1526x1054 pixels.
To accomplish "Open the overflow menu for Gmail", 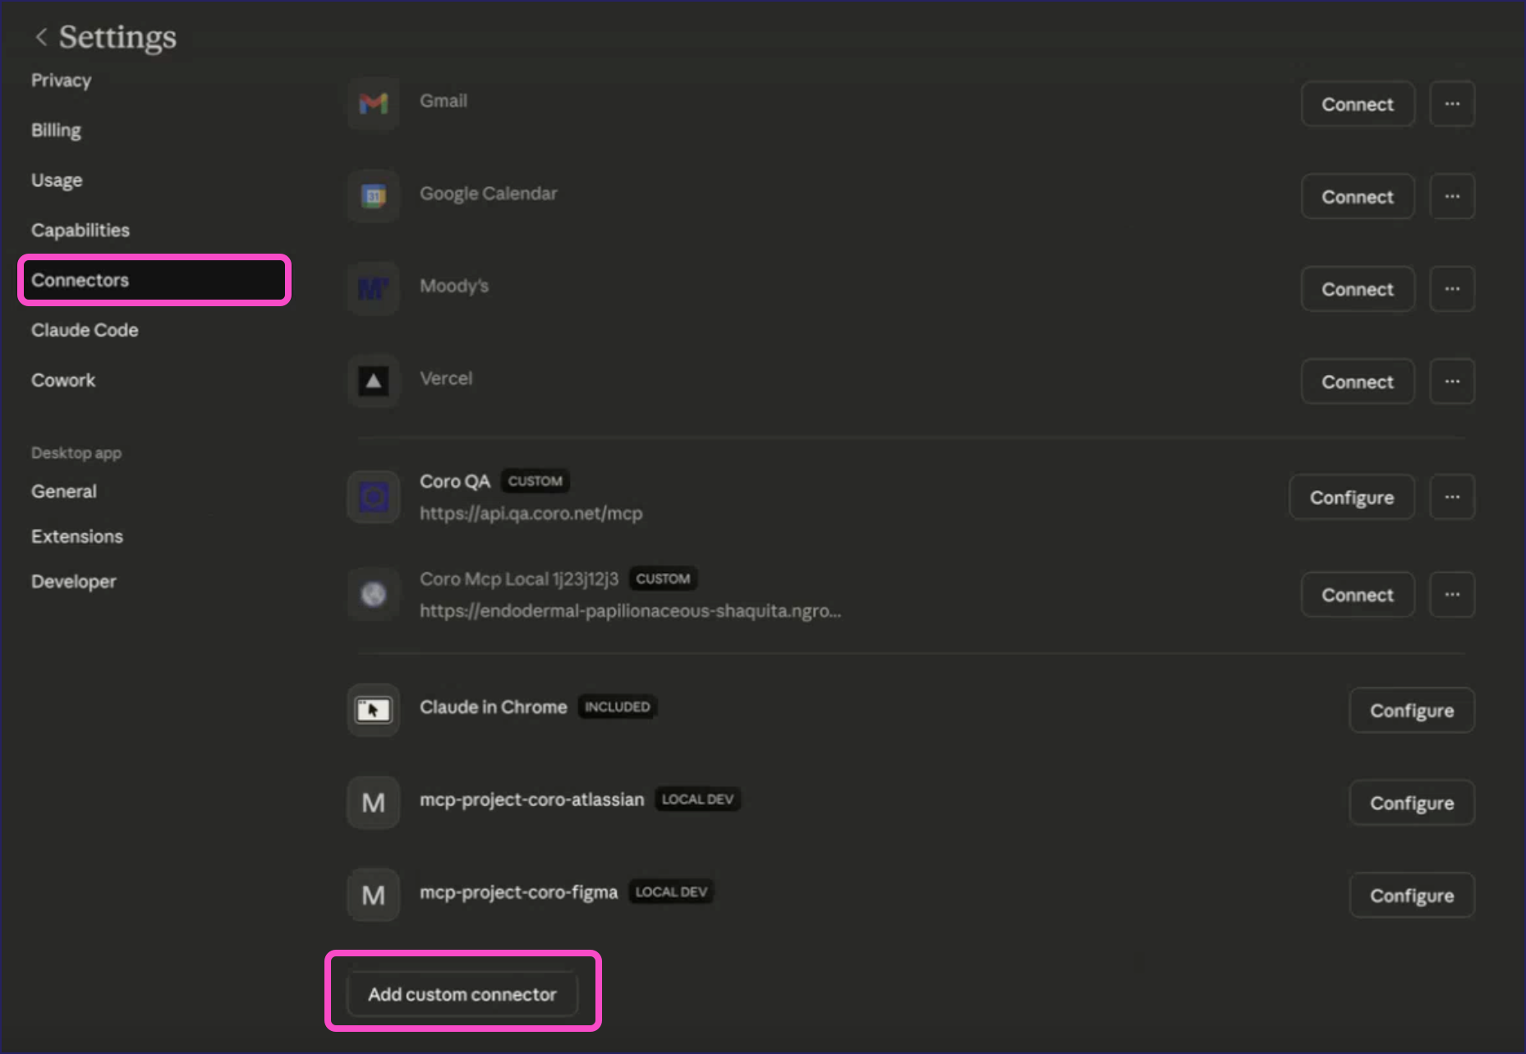I will tap(1451, 103).
